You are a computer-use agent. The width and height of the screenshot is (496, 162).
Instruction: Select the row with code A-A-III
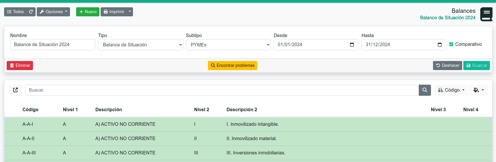pyautogui.click(x=248, y=153)
